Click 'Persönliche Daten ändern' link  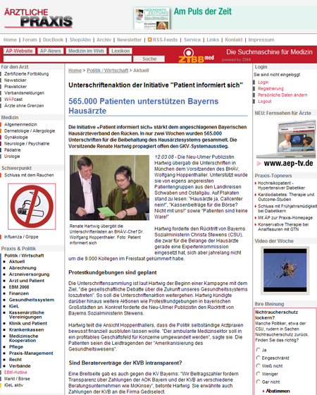point(282,95)
